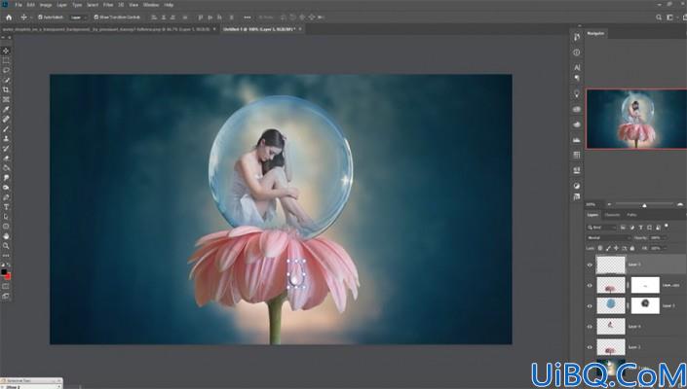Viewport: 687px width, 389px height.
Task: Select the Crop tool
Action: (6, 89)
